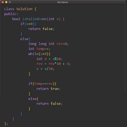Viewport: 127px width, 127px height.
Task: Click the line 'class Solution {'
Action: tap(20, 9)
